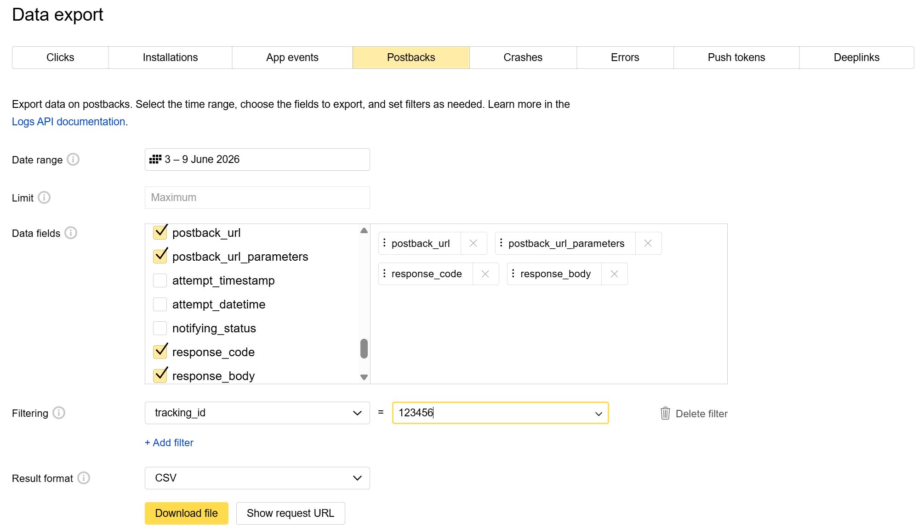This screenshot has height=532, width=918.
Task: Click the Show request URL button
Action: (x=291, y=513)
